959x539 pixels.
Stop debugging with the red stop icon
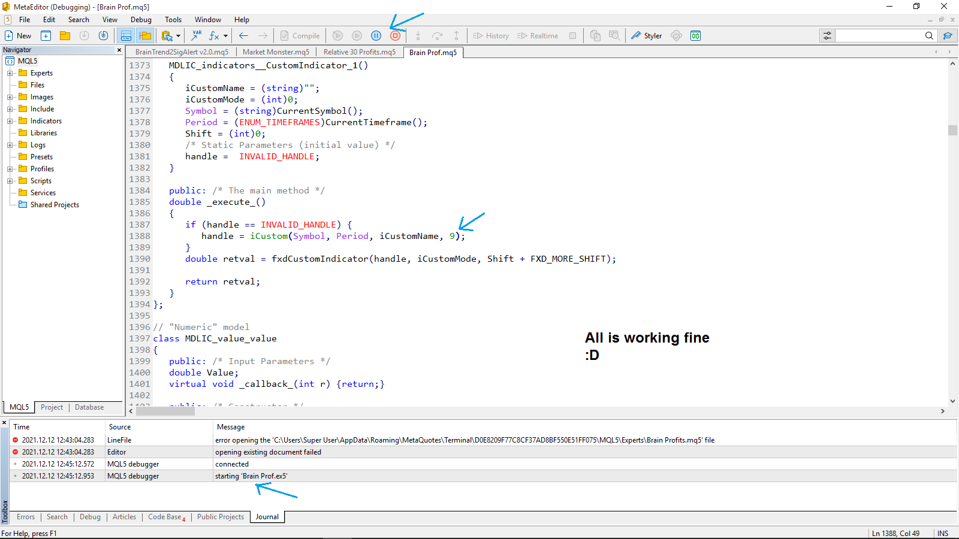coord(395,35)
